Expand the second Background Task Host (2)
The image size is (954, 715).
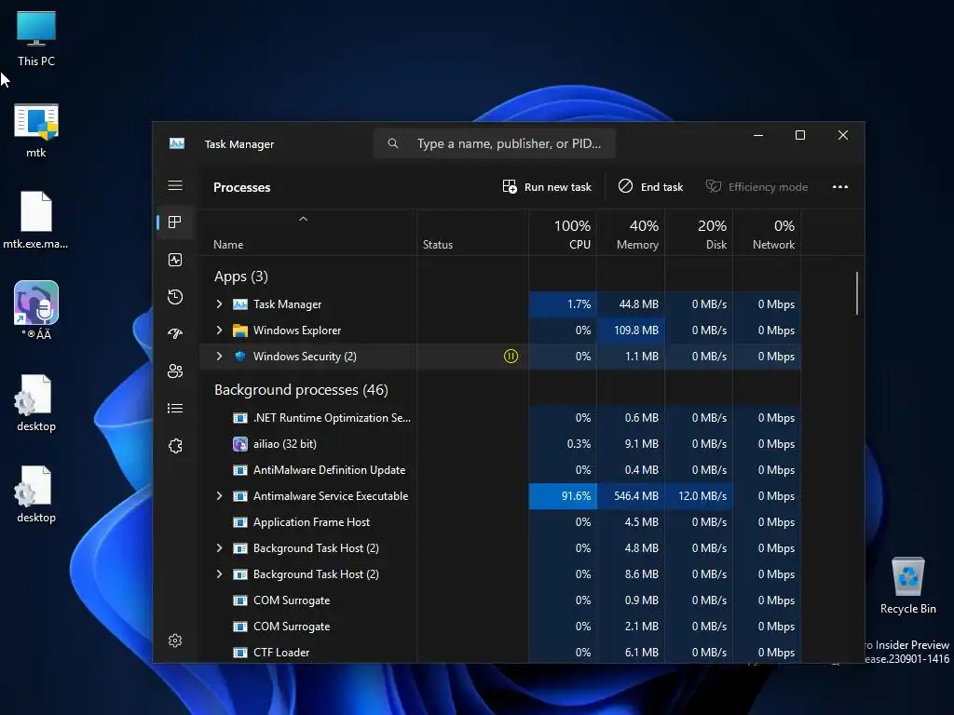(220, 573)
